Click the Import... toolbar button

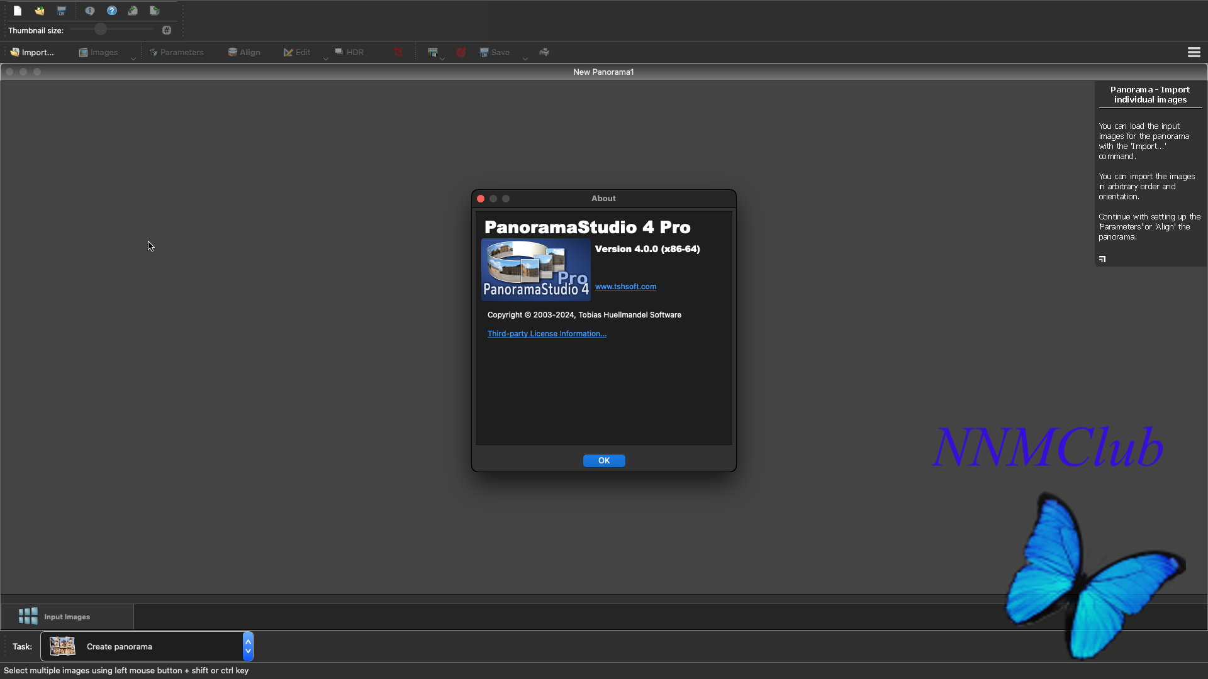(x=32, y=52)
